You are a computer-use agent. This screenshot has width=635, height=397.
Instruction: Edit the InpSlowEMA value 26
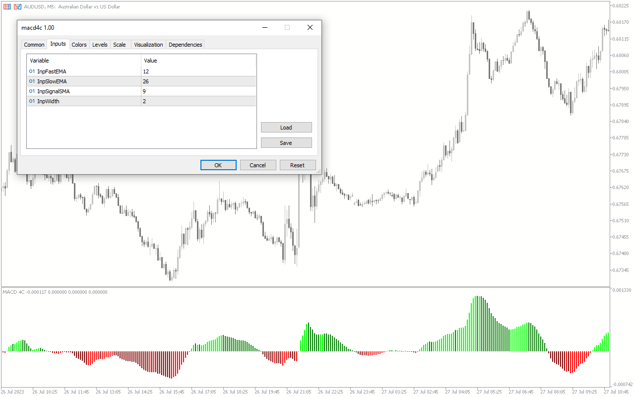pos(198,81)
